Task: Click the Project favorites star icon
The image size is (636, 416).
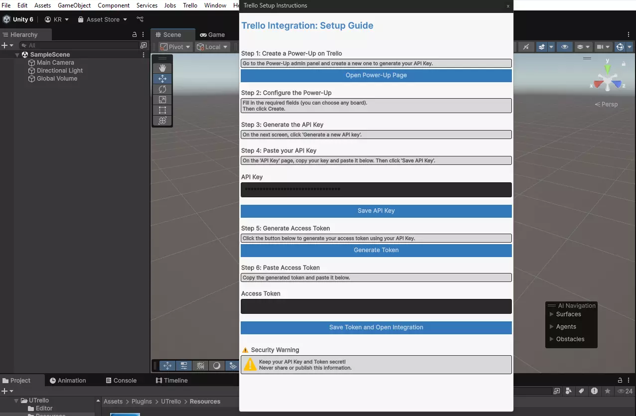Action: (607, 391)
